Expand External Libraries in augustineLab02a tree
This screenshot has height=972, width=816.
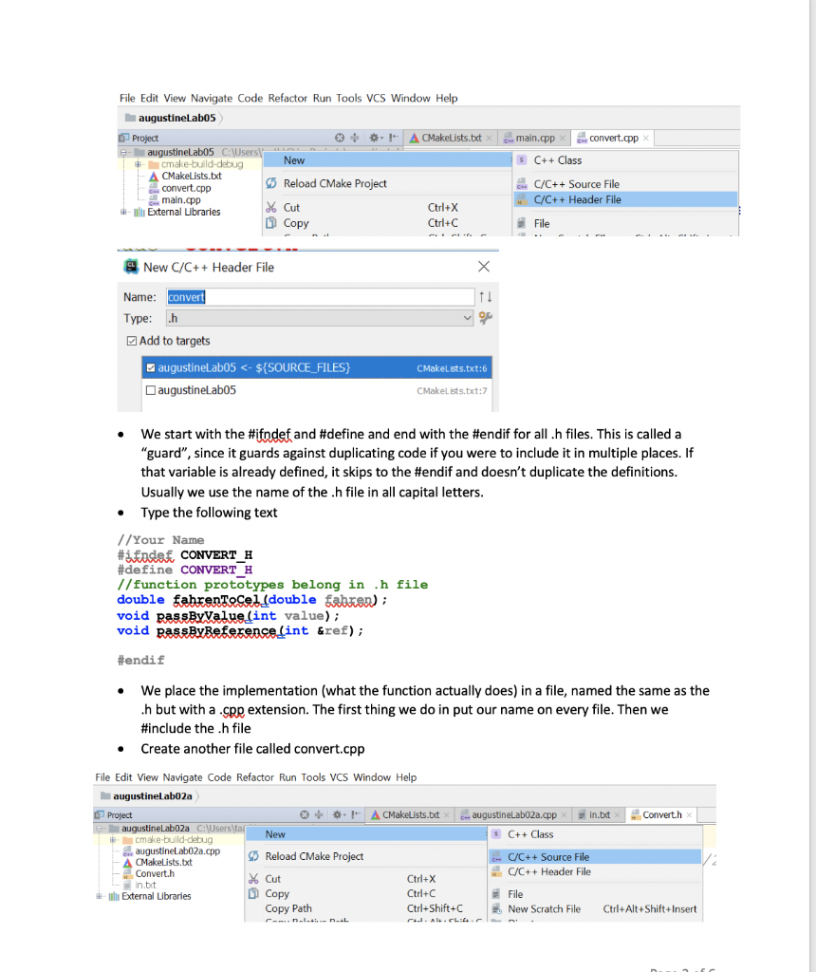point(98,896)
